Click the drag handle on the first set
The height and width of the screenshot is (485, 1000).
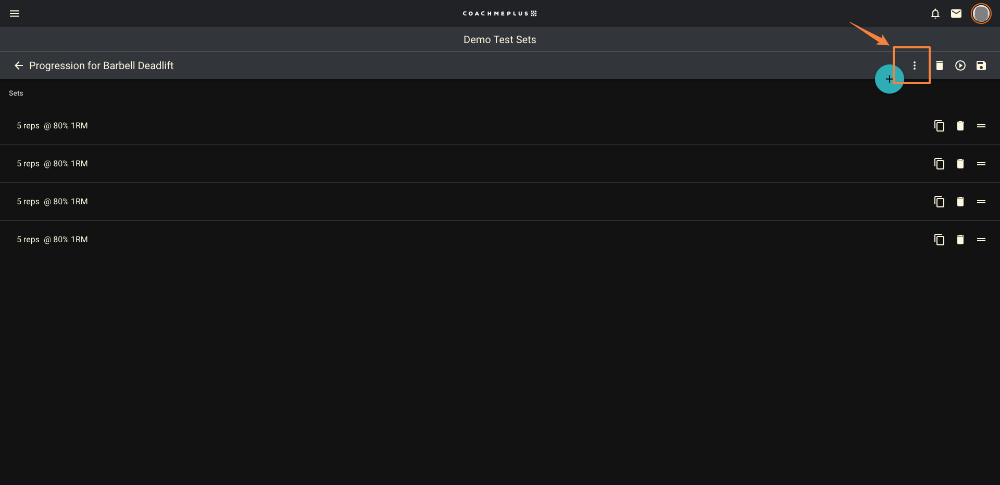coord(981,125)
